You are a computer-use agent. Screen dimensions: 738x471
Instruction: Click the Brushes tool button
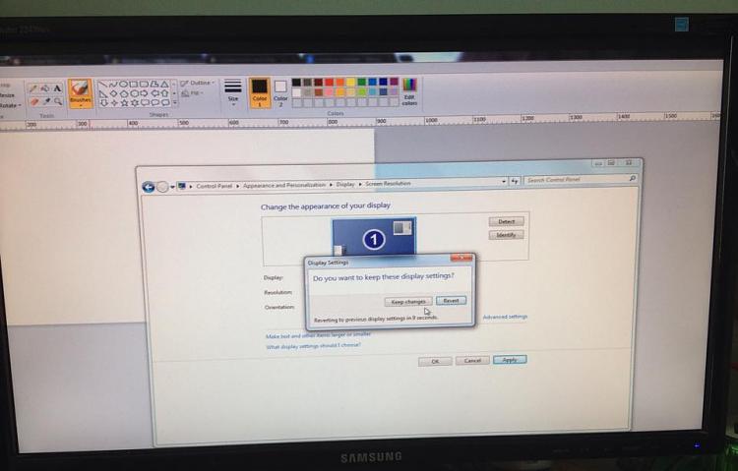[80, 92]
